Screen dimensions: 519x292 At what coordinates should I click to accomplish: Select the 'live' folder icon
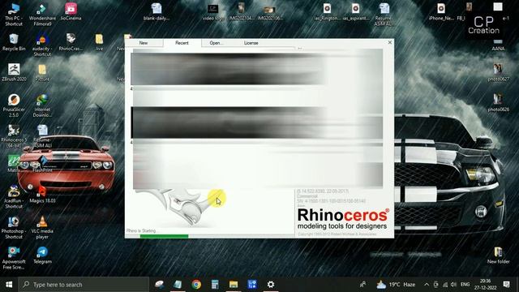tap(99, 42)
